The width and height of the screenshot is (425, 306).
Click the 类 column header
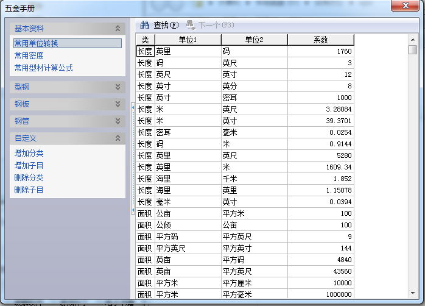146,40
